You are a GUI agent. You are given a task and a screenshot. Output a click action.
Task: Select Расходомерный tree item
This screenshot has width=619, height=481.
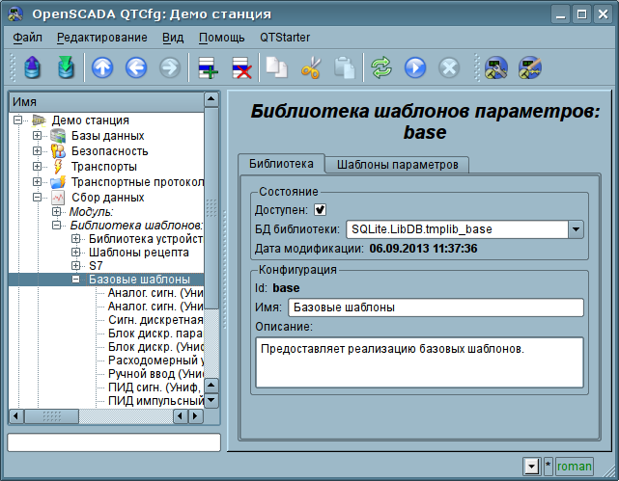click(155, 361)
